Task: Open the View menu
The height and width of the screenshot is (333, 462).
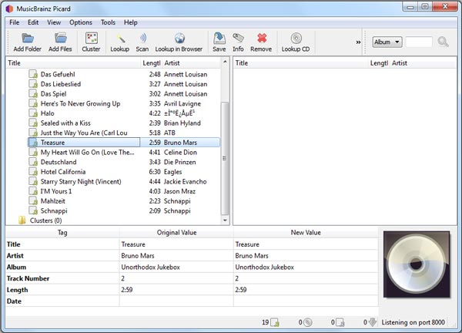Action: tap(54, 22)
